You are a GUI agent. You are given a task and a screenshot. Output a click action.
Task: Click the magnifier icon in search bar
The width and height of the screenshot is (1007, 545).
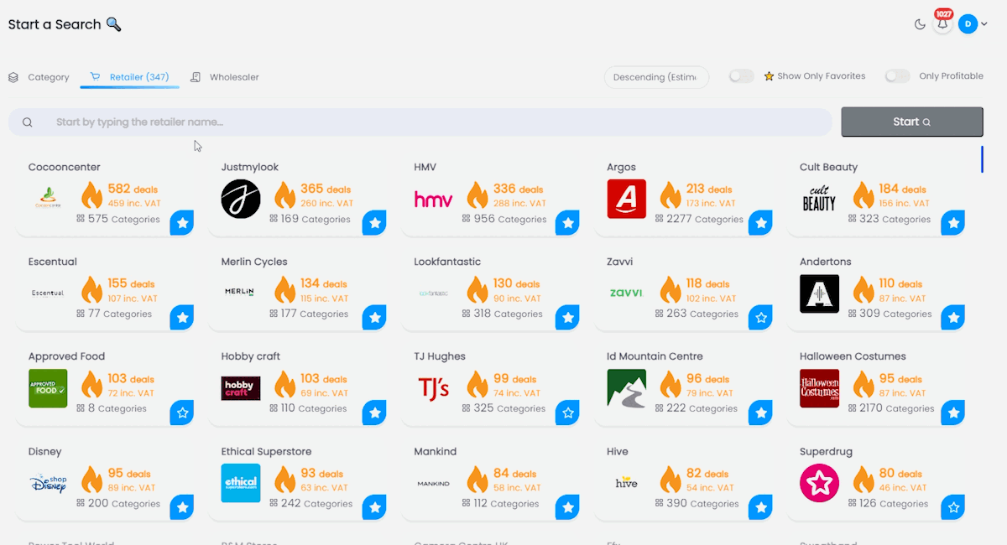[28, 122]
